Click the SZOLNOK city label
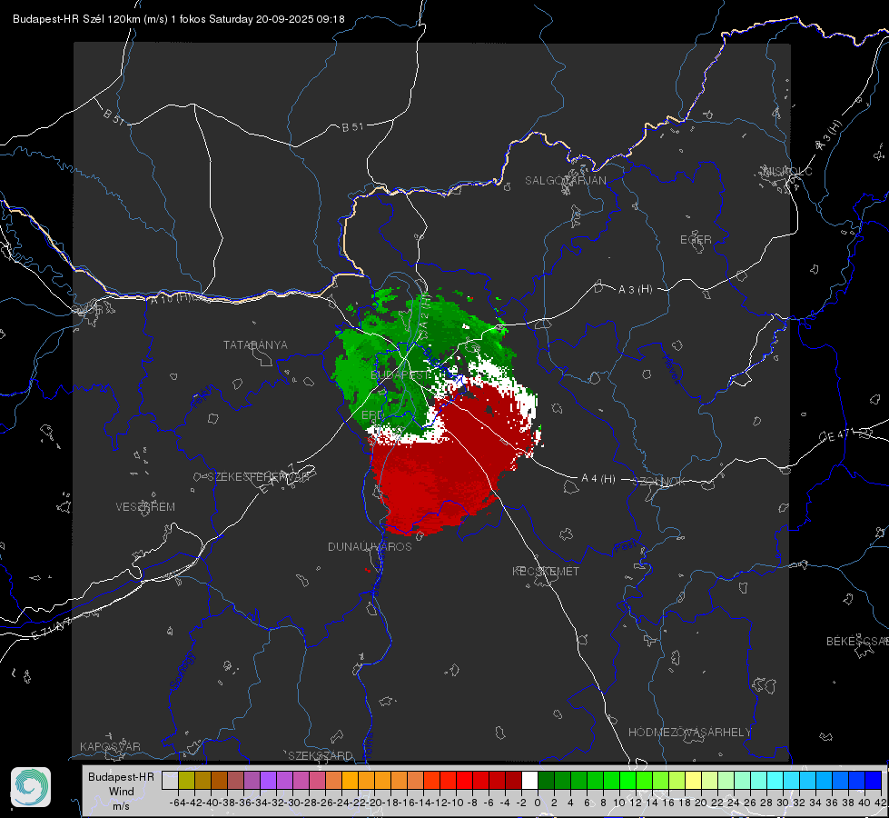Viewport: 889px width, 818px height. point(659,482)
